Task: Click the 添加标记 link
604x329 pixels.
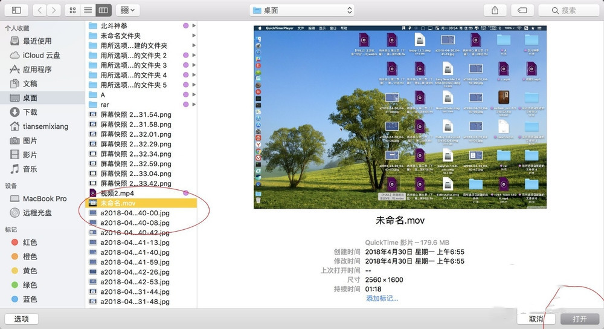Action: coord(382,298)
